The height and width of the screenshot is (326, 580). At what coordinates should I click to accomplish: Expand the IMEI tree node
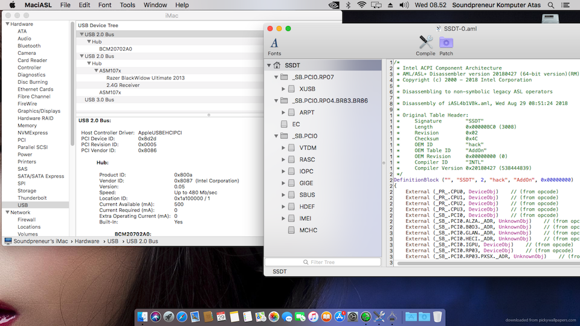click(x=283, y=219)
